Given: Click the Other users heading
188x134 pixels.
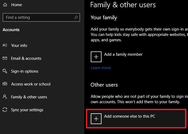Looking at the screenshot, I should [104, 85].
